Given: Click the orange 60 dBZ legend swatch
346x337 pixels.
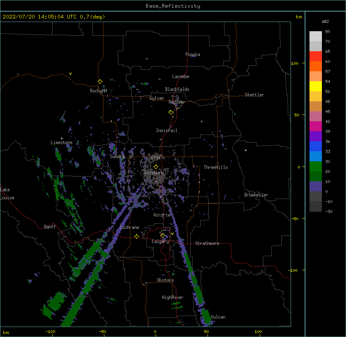Looking at the screenshot, I should [315, 66].
